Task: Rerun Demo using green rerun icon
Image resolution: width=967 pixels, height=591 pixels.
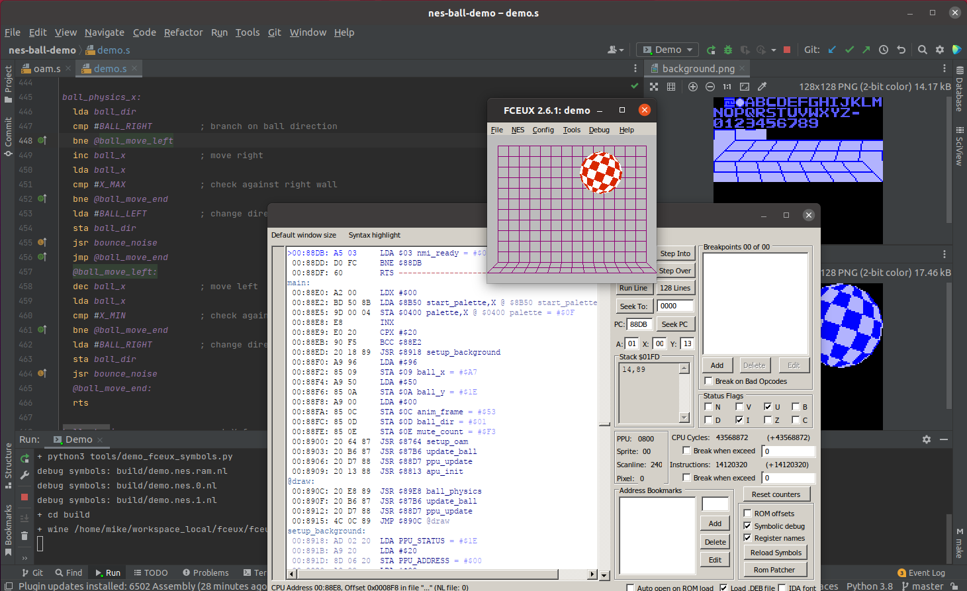Action: [24, 459]
